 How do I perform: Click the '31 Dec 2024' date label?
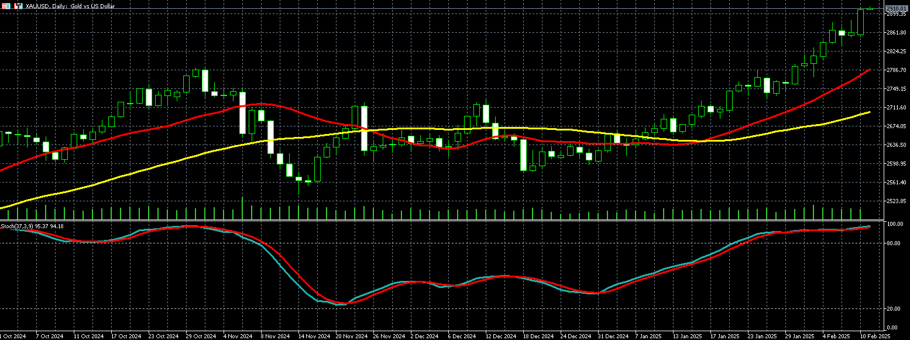[x=614, y=336]
